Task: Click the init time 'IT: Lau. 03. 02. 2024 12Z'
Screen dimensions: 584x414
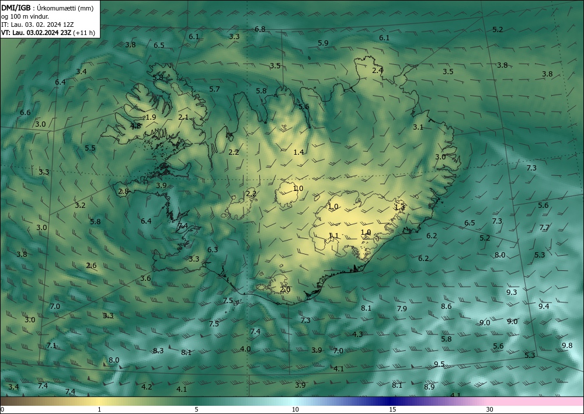Action: pyautogui.click(x=37, y=25)
